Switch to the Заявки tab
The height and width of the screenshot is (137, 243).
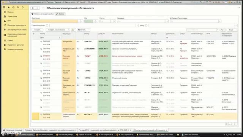[x=60, y=14]
